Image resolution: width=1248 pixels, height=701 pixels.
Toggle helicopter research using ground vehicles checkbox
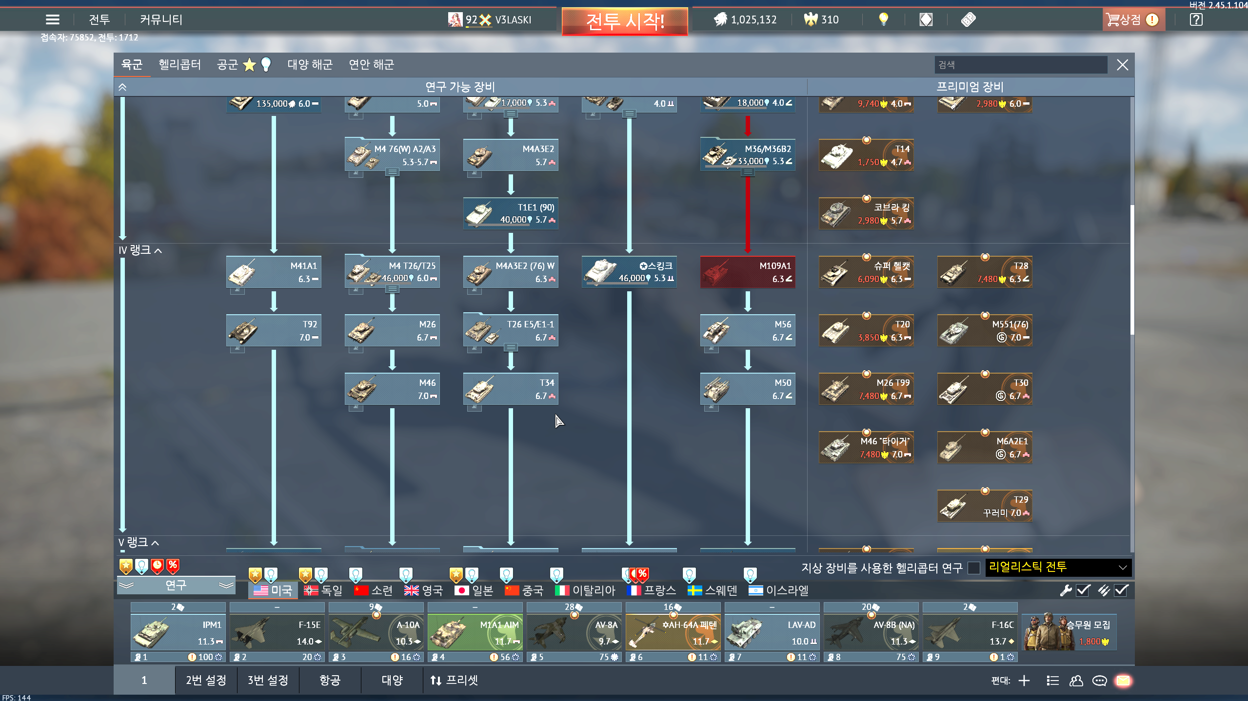974,568
